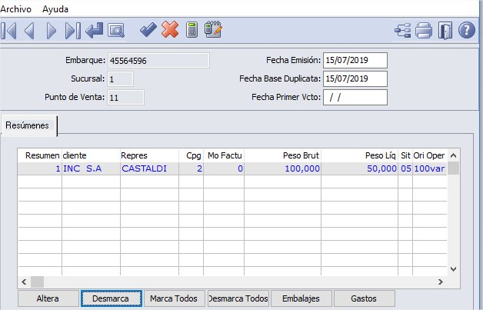Open the Archivo menu

[15, 9]
